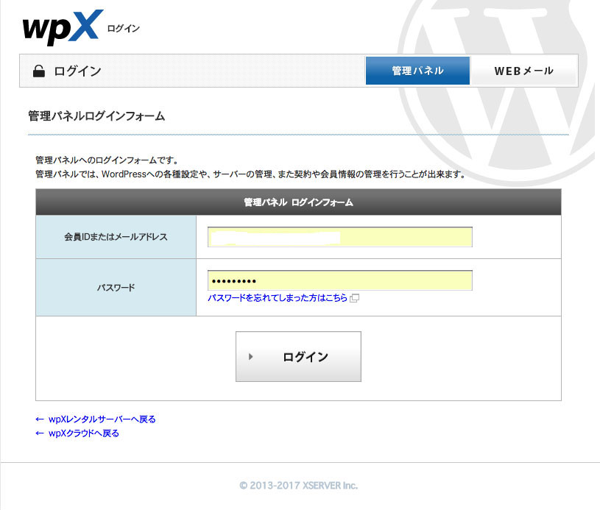The width and height of the screenshot is (600, 510).
Task: Switch to the 管理パネル tab
Action: (x=417, y=71)
